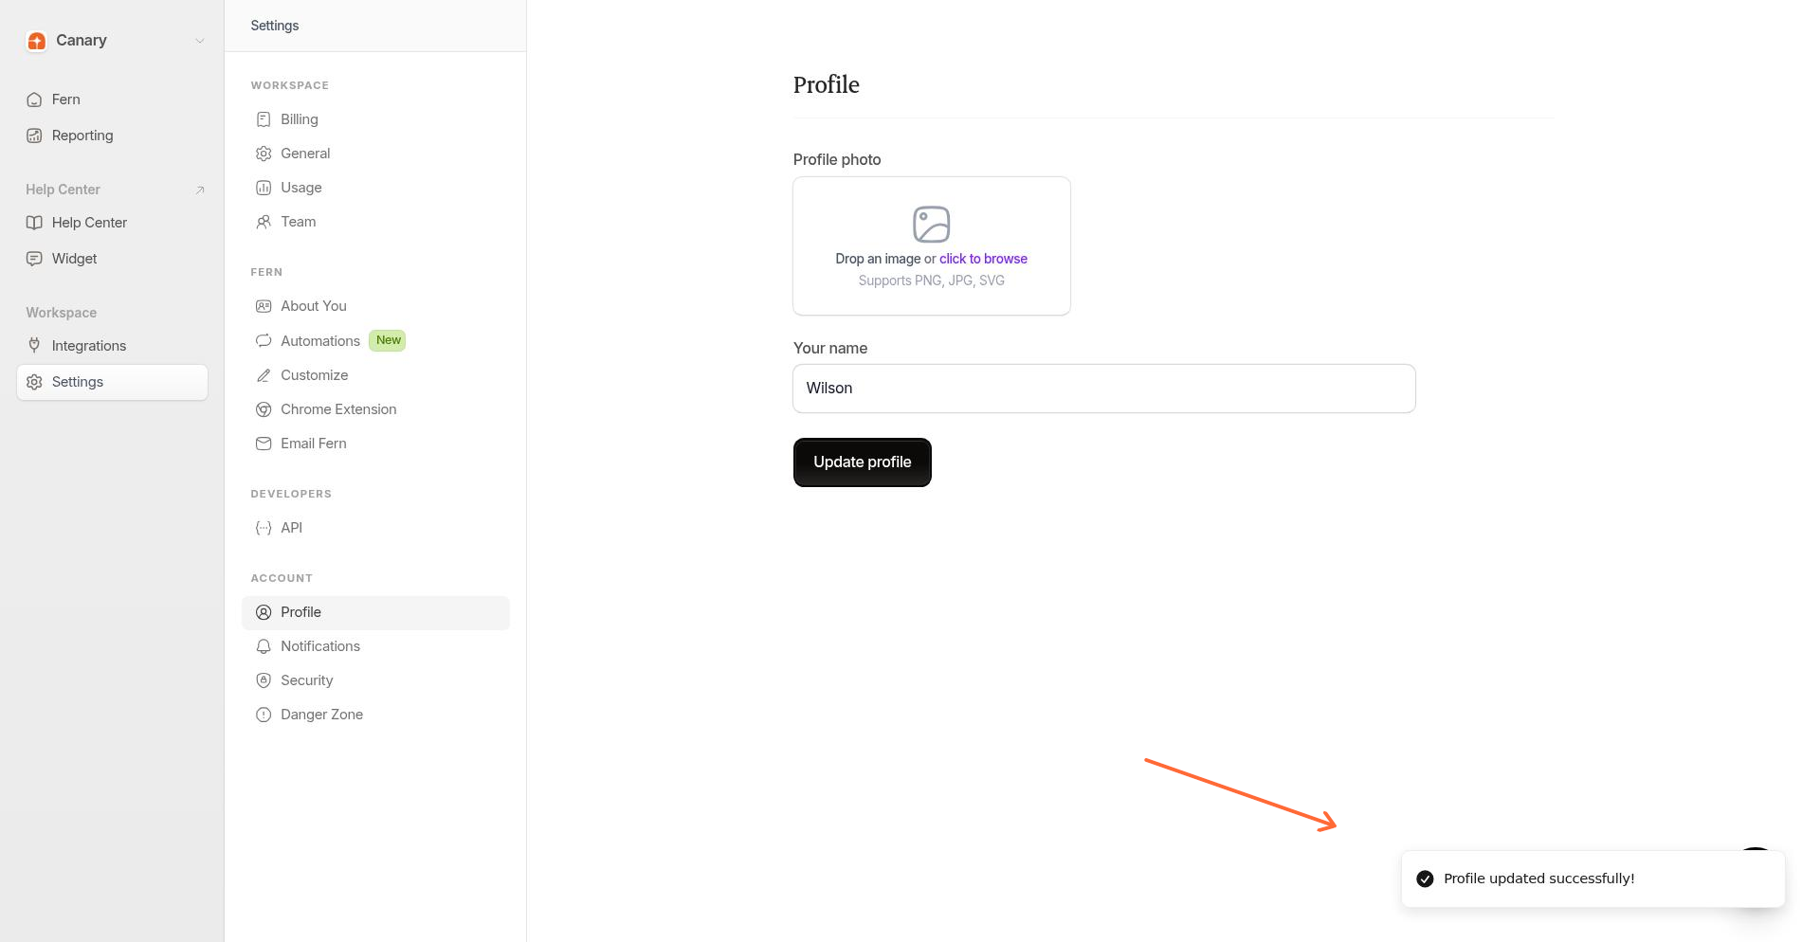Select the Billing icon in Workspace section
The width and height of the screenshot is (1820, 942).
263,119
